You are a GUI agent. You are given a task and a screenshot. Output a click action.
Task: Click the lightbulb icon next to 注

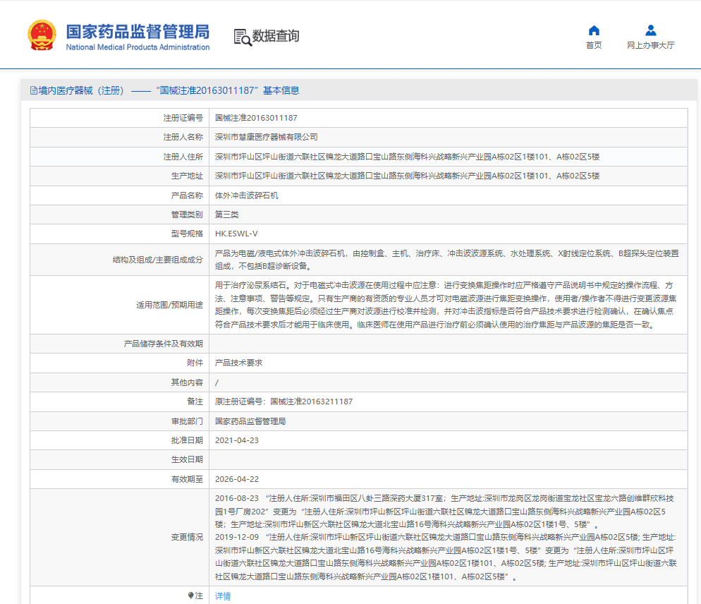[191, 596]
